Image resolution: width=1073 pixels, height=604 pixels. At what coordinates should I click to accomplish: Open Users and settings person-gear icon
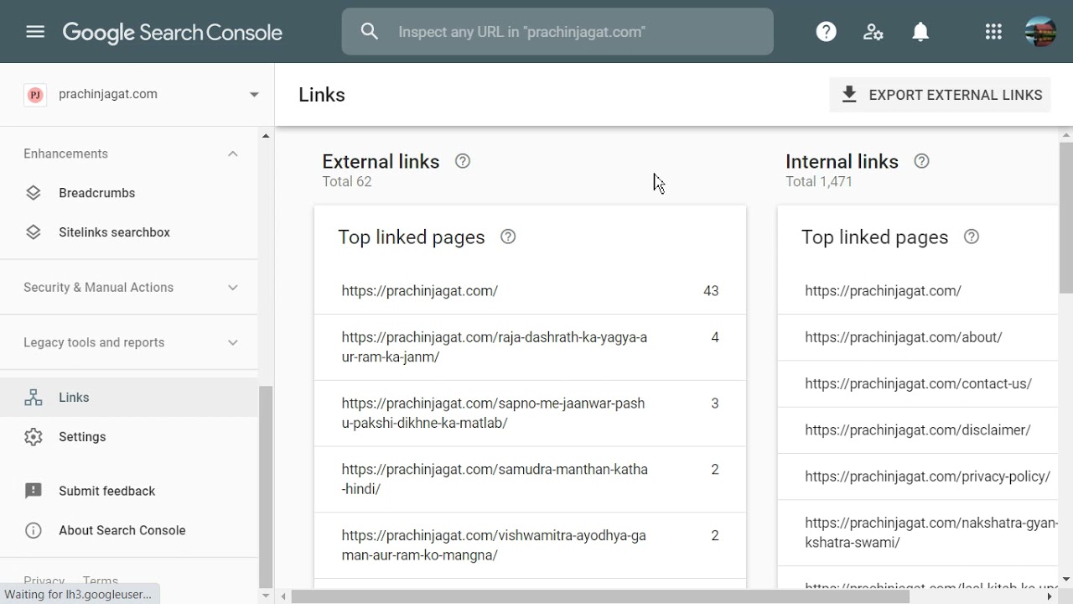(873, 32)
